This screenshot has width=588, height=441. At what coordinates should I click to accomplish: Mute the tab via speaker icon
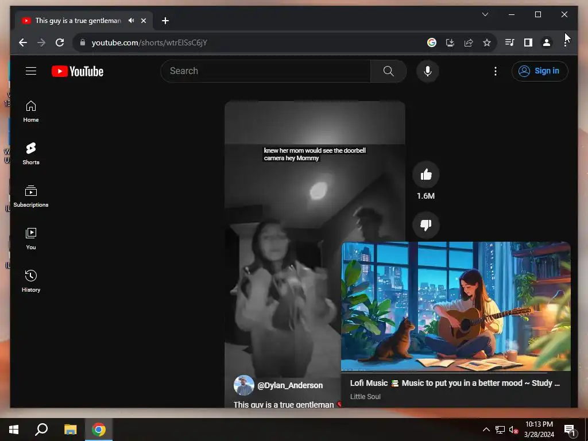131,21
